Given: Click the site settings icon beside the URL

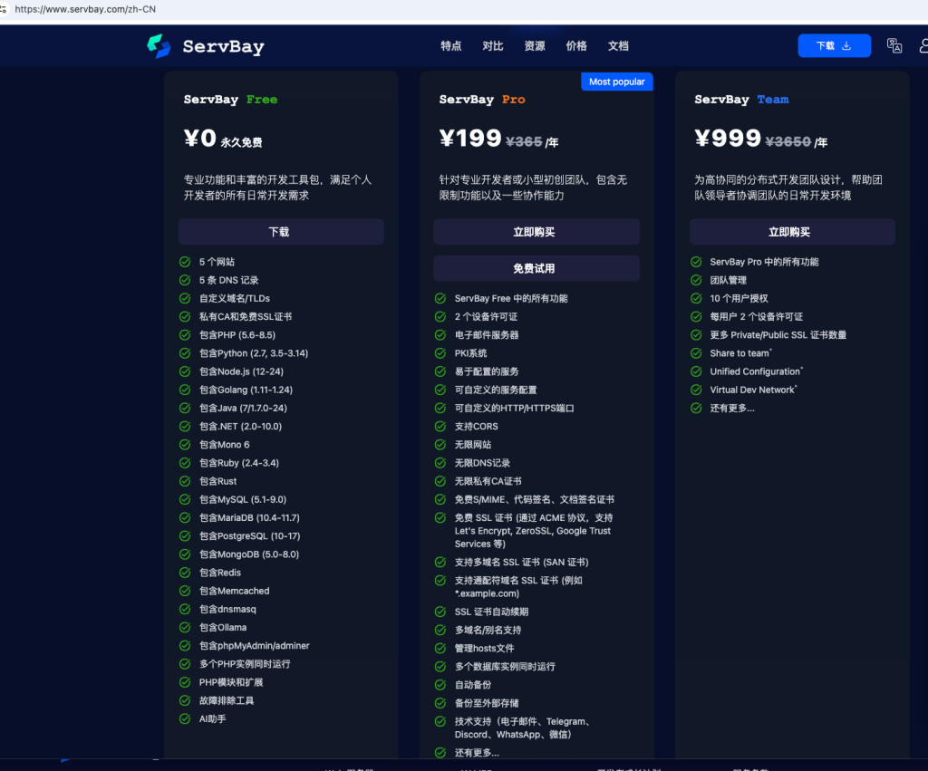Looking at the screenshot, I should (x=4, y=9).
